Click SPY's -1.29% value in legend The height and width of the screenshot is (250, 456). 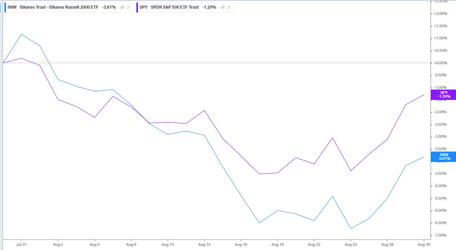click(209, 7)
